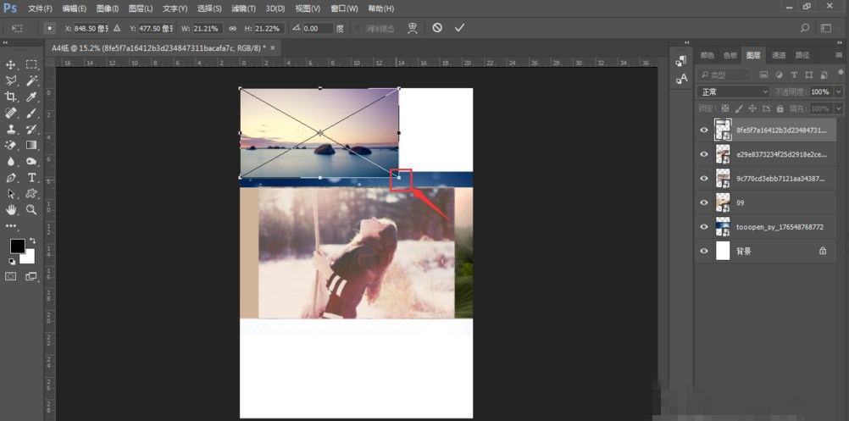The width and height of the screenshot is (849, 421).
Task: Choose the Horizontal Type tool
Action: (32, 177)
